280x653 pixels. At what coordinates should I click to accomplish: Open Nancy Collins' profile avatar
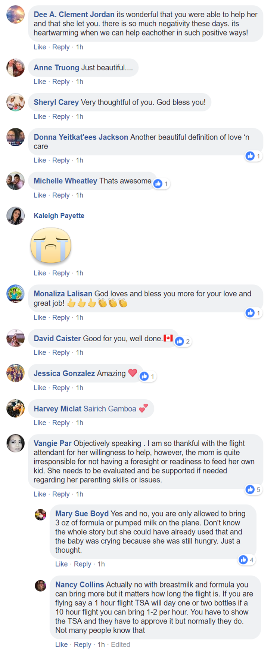click(x=40, y=586)
